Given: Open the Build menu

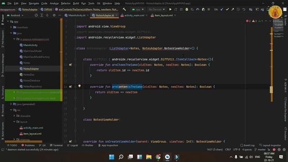Looking at the screenshot, I should tap(76, 3).
